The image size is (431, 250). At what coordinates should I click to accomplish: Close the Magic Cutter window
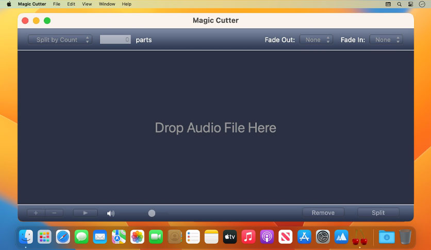click(x=25, y=21)
